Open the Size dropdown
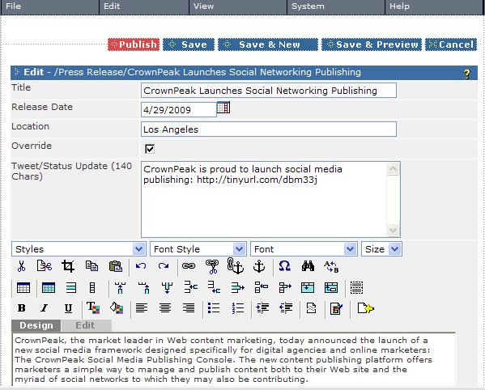The height and width of the screenshot is (390, 485). (x=394, y=248)
